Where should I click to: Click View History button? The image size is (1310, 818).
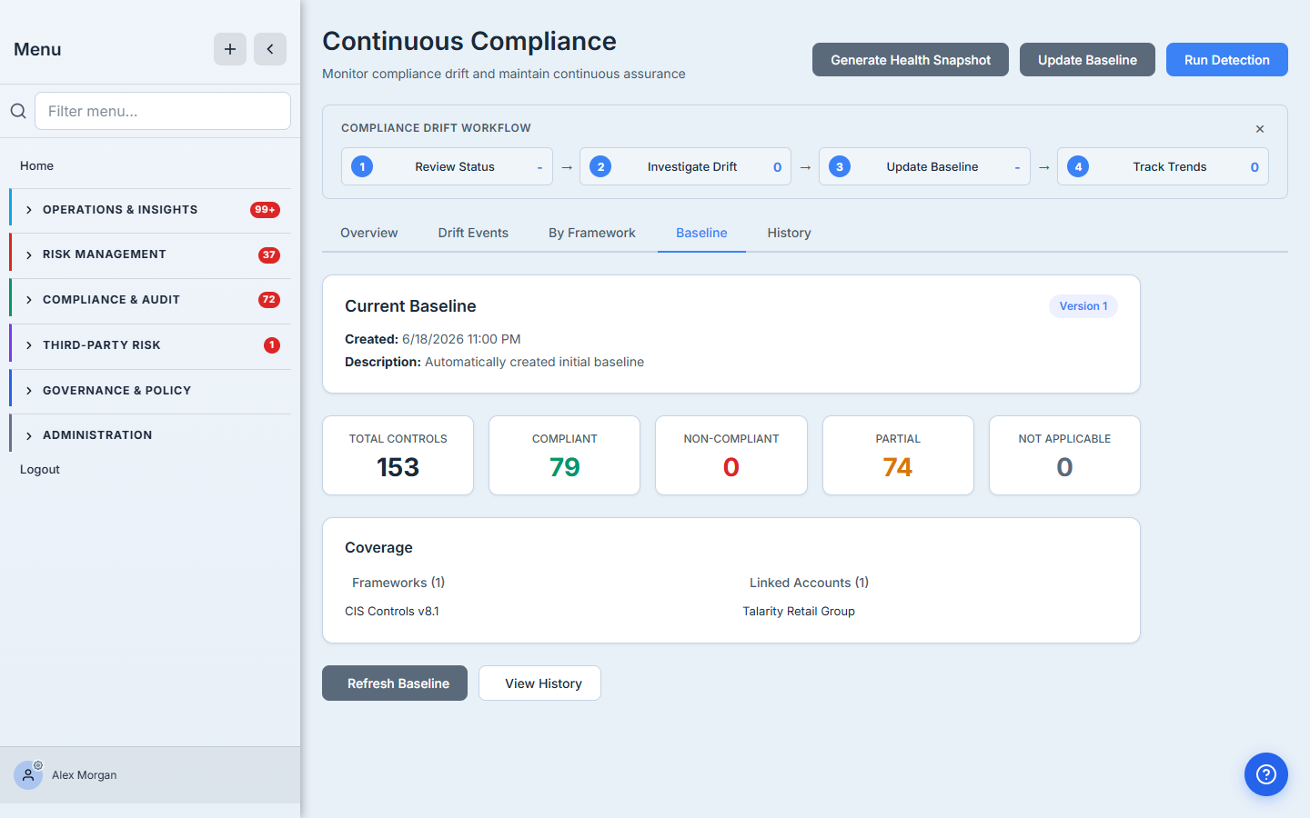(x=540, y=683)
